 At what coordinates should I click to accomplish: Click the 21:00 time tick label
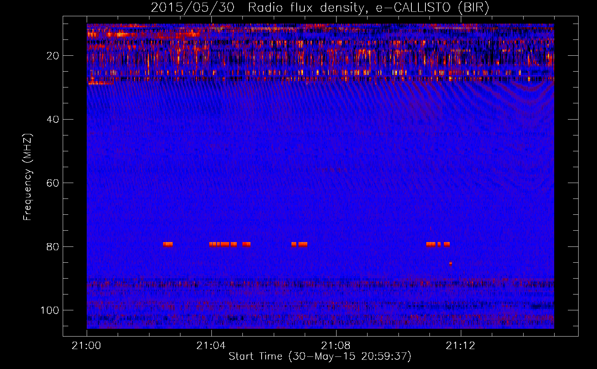pos(87,346)
